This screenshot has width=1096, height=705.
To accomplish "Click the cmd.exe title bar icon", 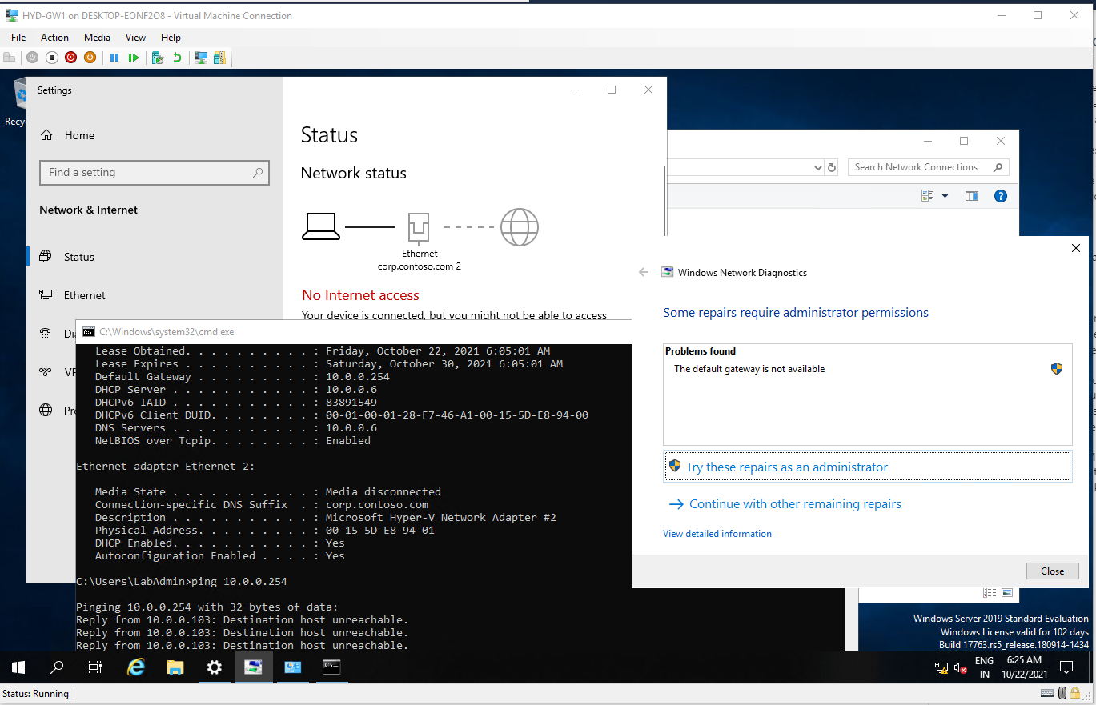I will pos(89,331).
